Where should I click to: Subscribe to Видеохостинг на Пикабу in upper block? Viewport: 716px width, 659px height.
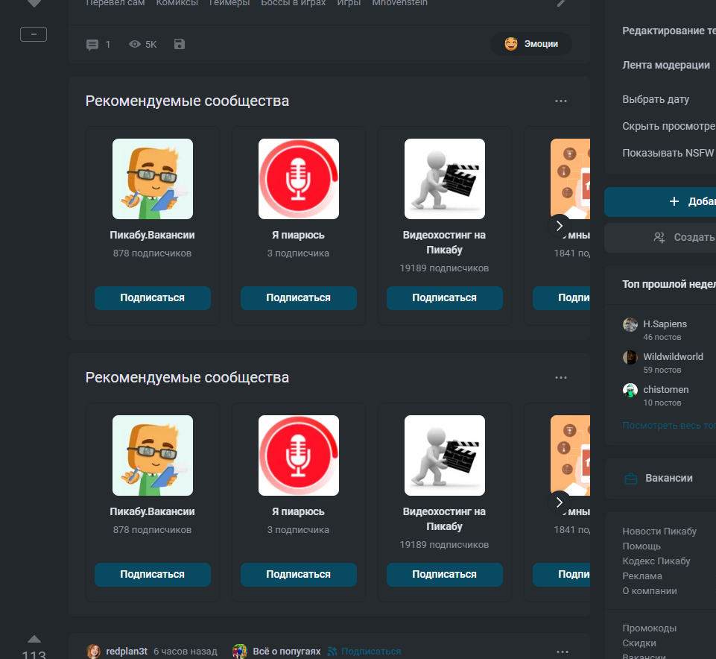click(444, 297)
